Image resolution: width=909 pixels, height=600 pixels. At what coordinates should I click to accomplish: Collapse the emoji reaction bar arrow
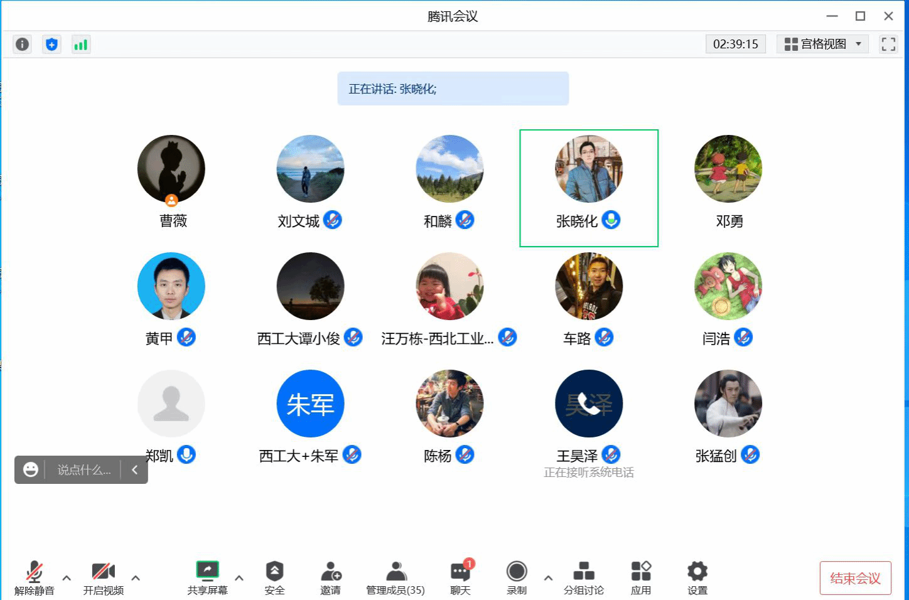click(134, 469)
